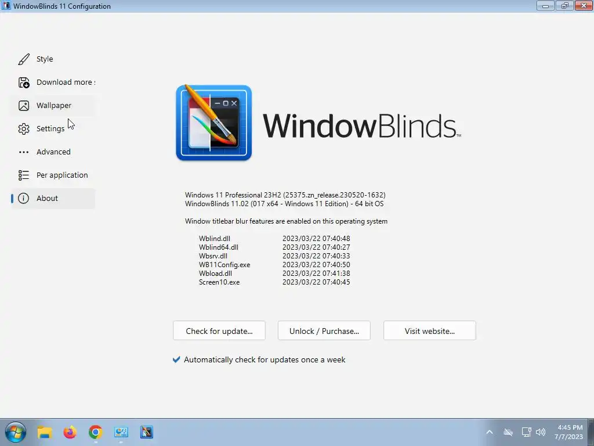Click the timestamp 2023/03/22 07:41:38
Screen dimensions: 594x446
point(316,274)
